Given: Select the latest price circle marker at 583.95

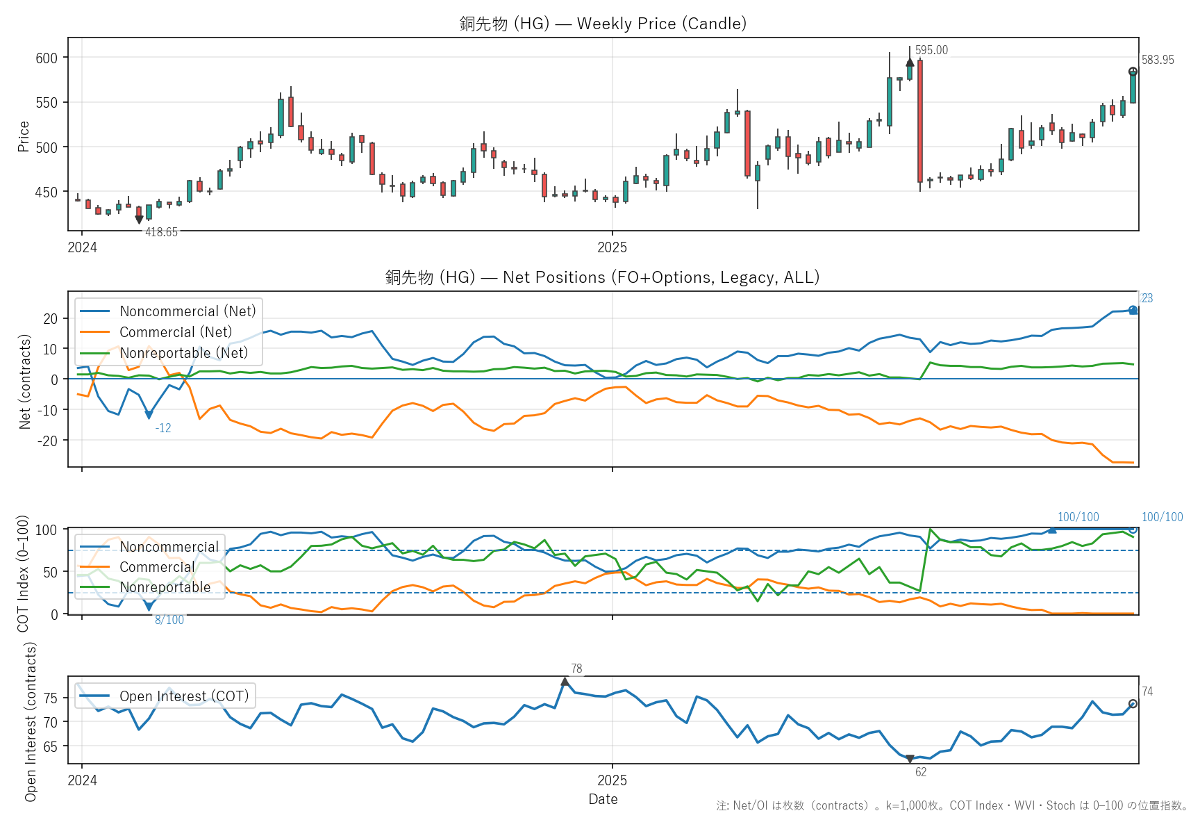Looking at the screenshot, I should pos(1133,72).
